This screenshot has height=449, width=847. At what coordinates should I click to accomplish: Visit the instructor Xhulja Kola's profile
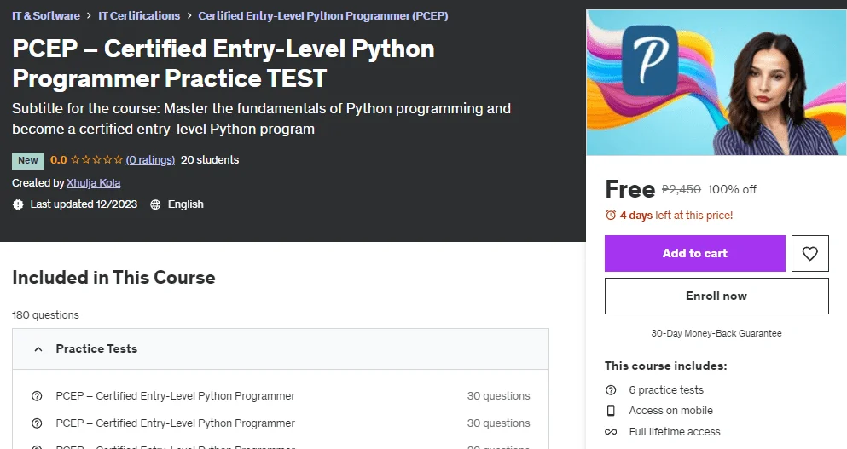[94, 183]
